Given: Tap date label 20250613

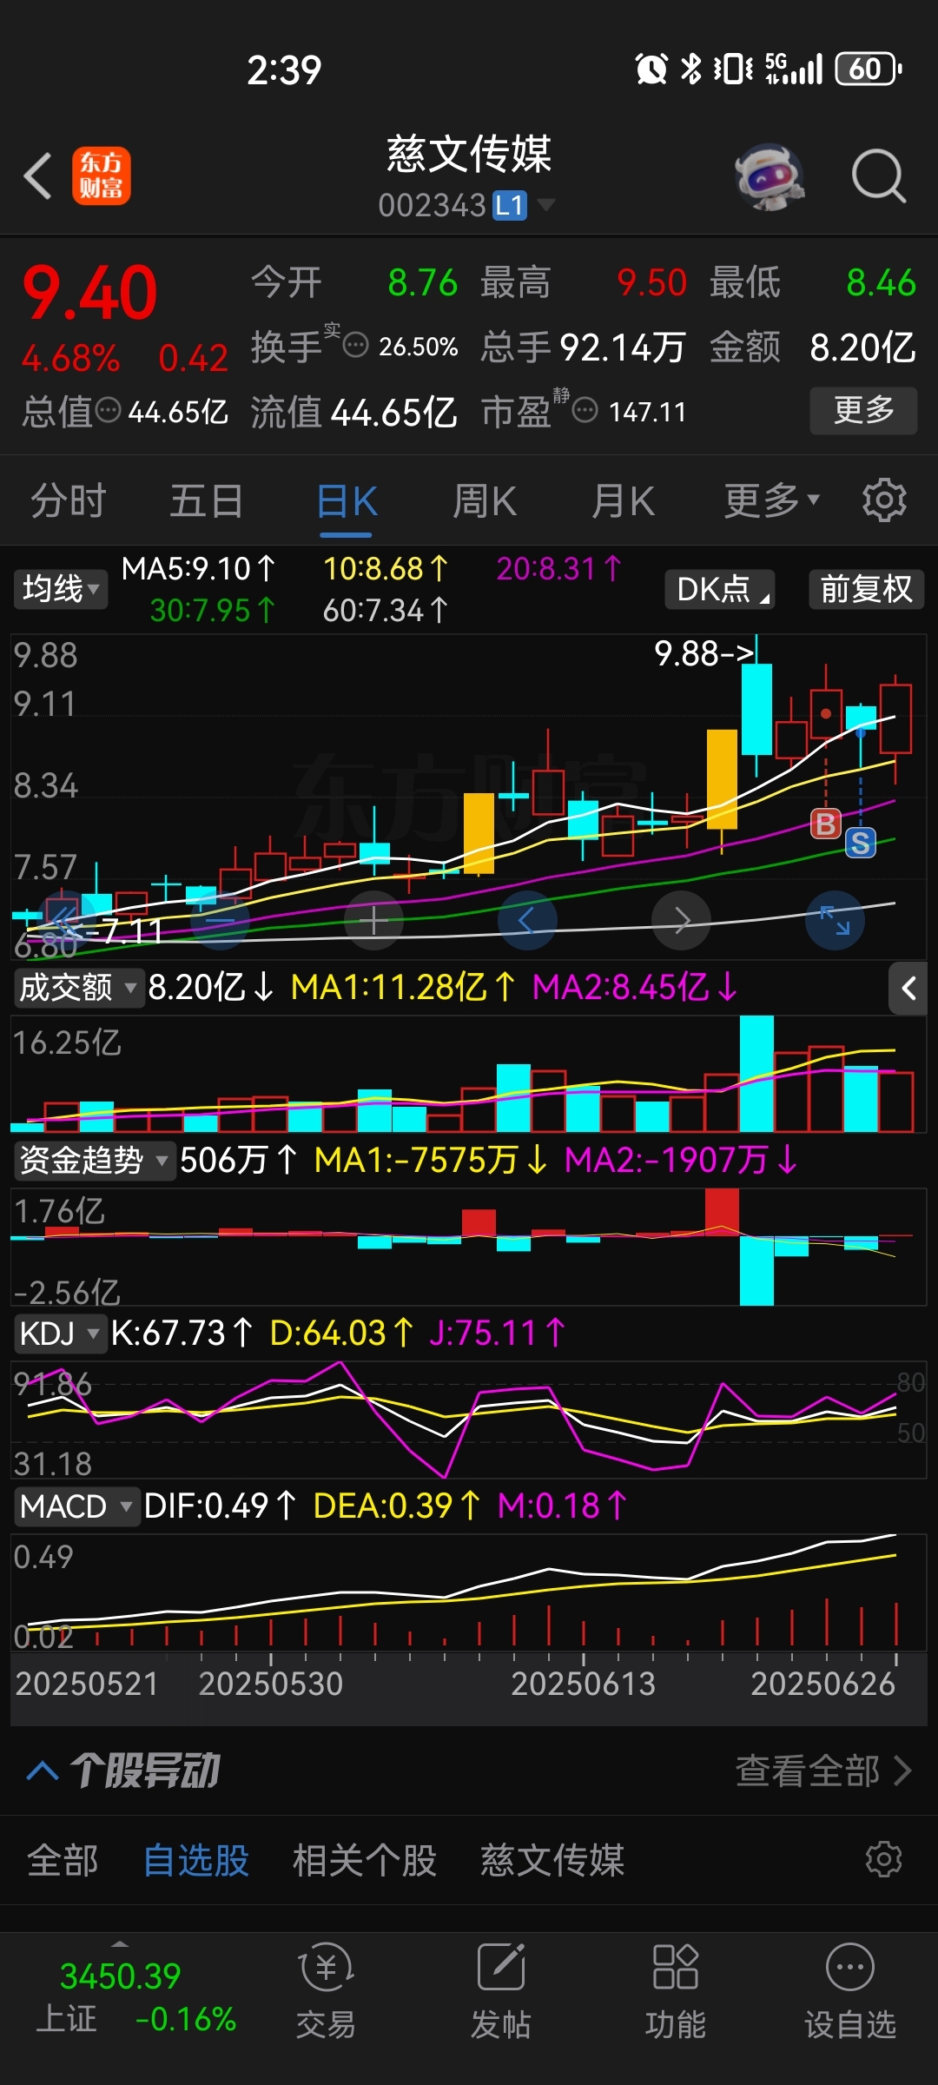Looking at the screenshot, I should tap(583, 1684).
